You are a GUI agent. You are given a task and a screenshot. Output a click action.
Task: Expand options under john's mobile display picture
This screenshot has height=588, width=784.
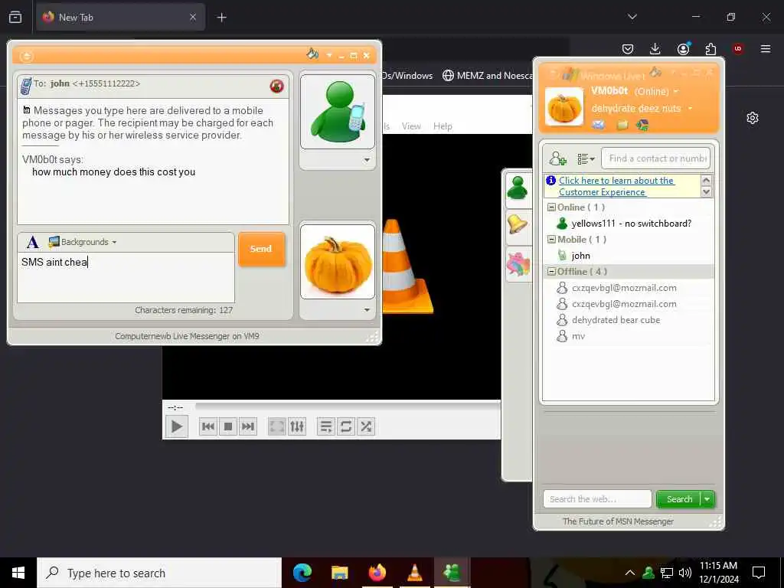pyautogui.click(x=367, y=160)
